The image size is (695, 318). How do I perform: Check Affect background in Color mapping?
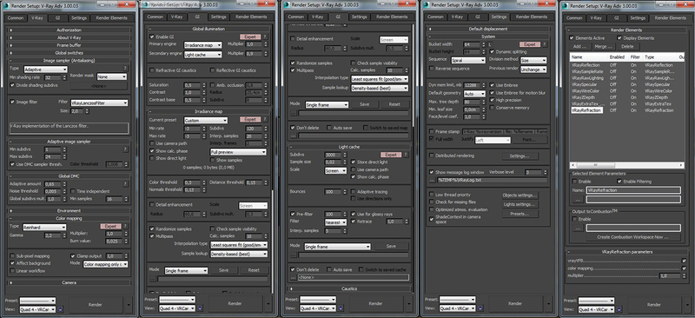tap(12, 263)
